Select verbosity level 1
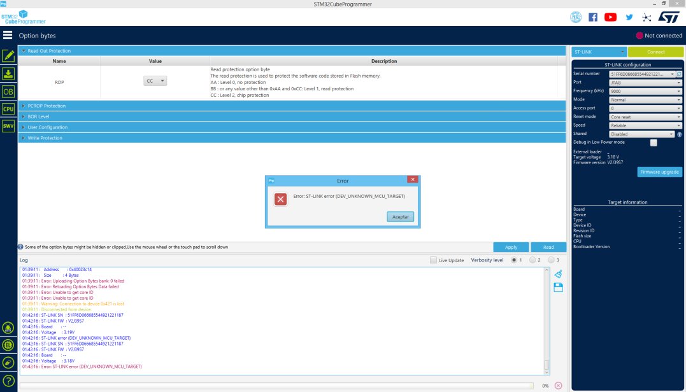Screen dimensions: 686x392 tap(514, 260)
